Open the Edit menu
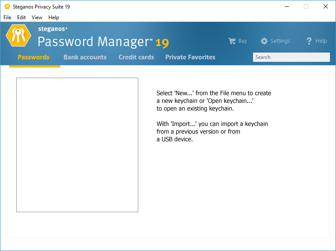 point(21,18)
